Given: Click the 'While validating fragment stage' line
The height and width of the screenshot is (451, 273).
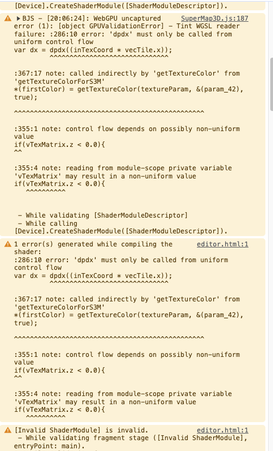Looking at the screenshot, I should [133, 438].
